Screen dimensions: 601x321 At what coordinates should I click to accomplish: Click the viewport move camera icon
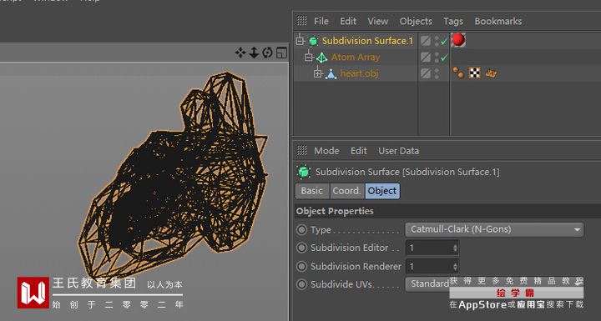240,53
